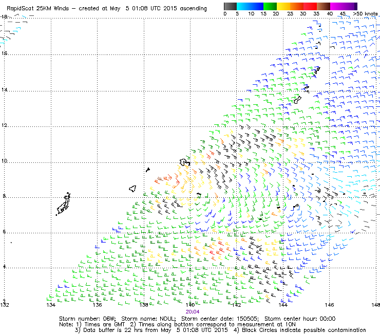Click the latitude label '14' on left axis
Viewport: 380px width, 334px height.
point(4,90)
